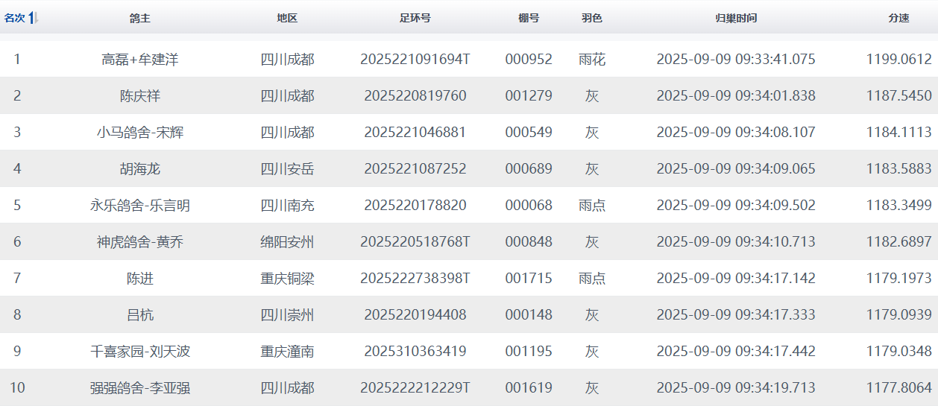The width and height of the screenshot is (938, 406).
Task: Open 千喜家园-刘天波 entry
Action: (139, 352)
